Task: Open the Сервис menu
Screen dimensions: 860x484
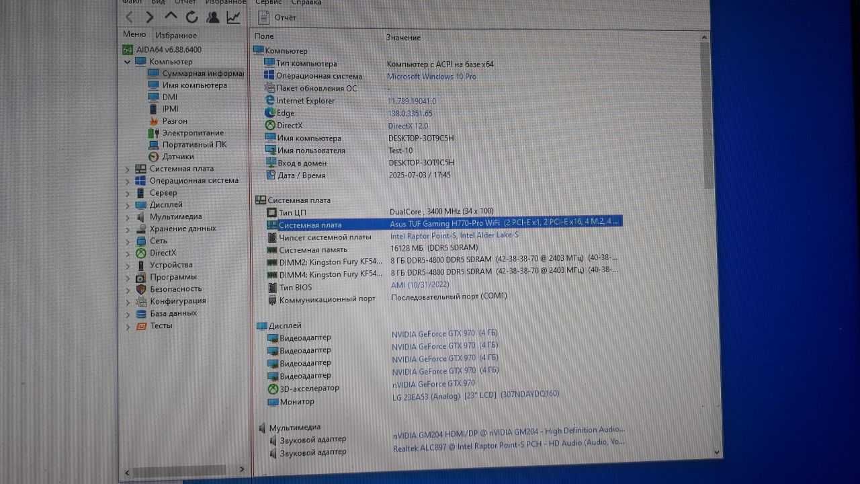Action: 268,3
